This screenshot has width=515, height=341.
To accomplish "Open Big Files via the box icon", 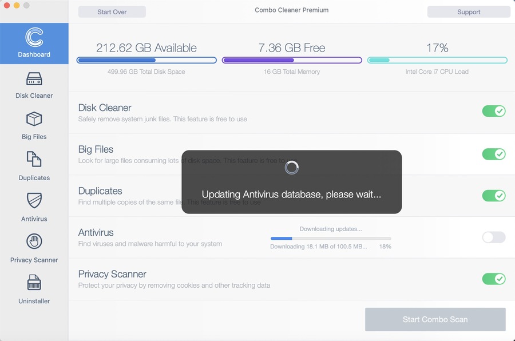I will 34,119.
